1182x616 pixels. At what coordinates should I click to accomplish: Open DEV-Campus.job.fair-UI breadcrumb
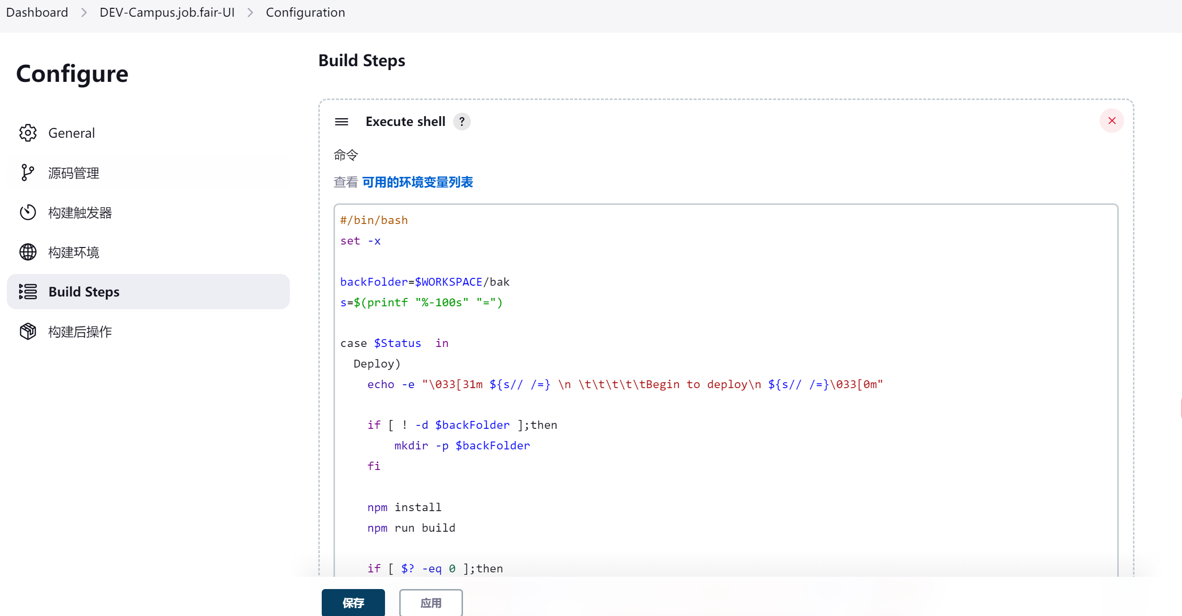click(167, 12)
